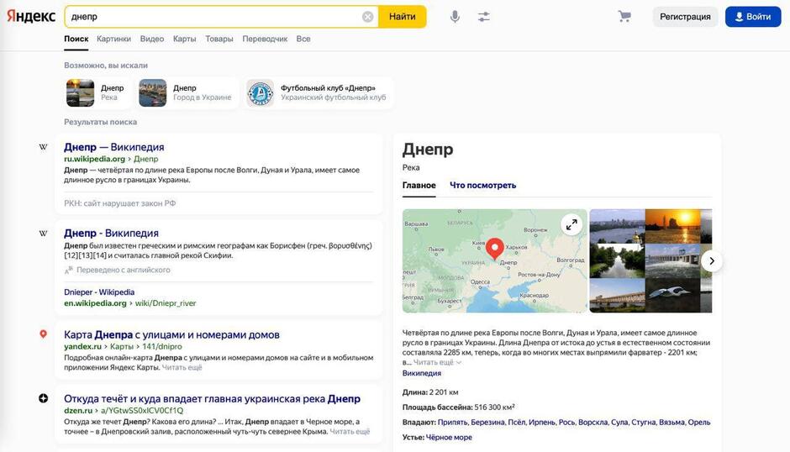790x452 pixels.
Task: Show next photos with the arrow button
Action: (x=711, y=261)
